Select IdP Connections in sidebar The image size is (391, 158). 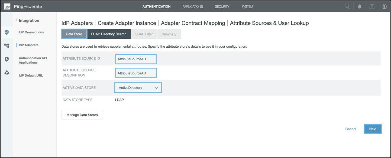[x=31, y=32]
